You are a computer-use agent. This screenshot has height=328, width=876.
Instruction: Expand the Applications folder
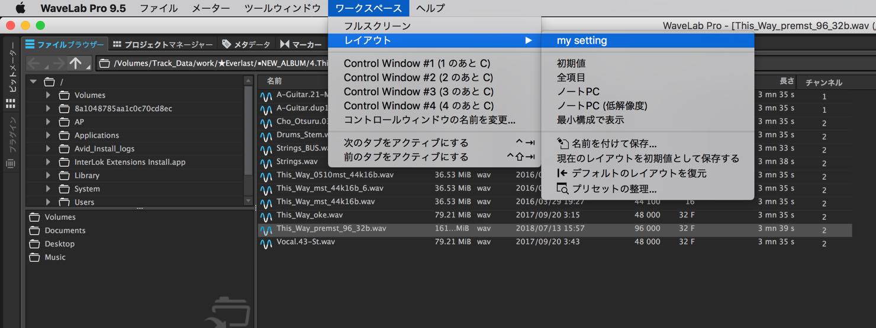tap(48, 135)
